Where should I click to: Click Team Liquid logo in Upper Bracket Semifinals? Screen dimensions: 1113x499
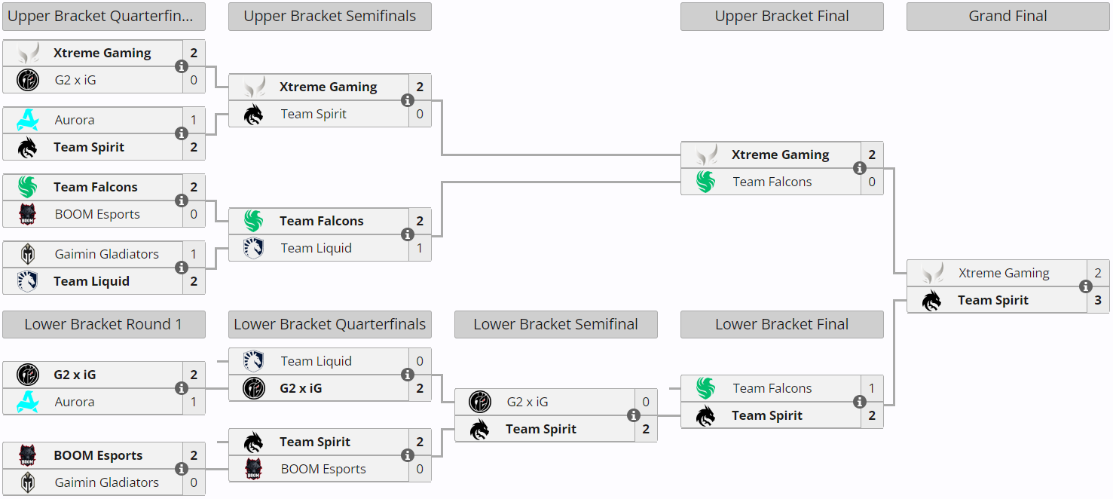coord(254,249)
